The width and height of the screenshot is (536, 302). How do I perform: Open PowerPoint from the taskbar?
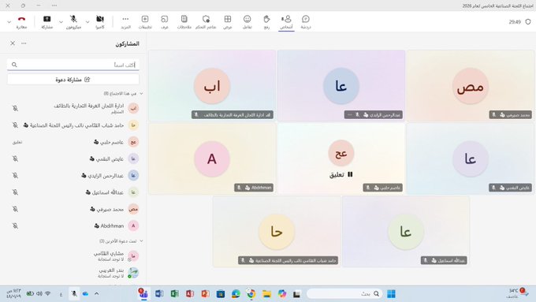click(205, 293)
